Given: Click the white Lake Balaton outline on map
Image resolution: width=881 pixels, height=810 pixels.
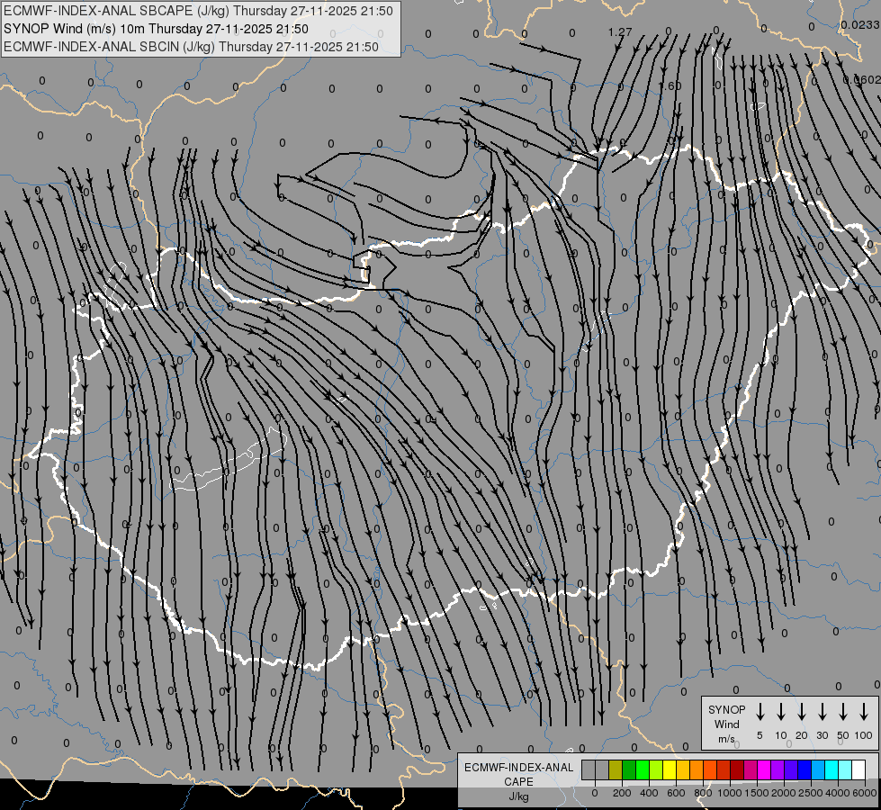Looking at the screenshot, I should click(229, 460).
